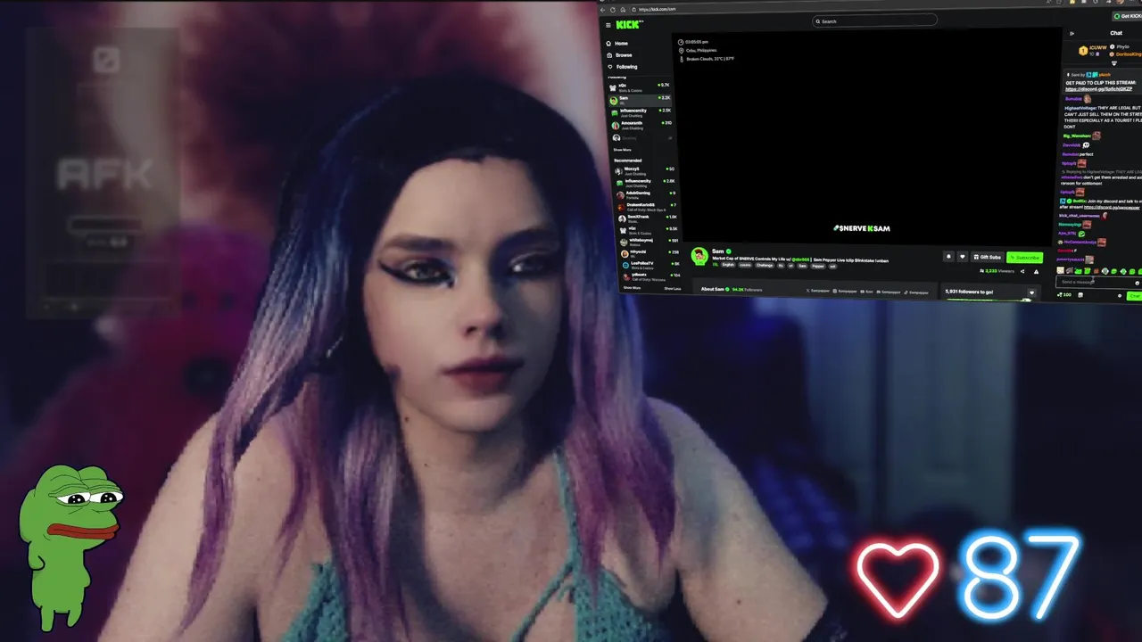
Task: Click Sam's streamer avatar
Action: click(699, 256)
